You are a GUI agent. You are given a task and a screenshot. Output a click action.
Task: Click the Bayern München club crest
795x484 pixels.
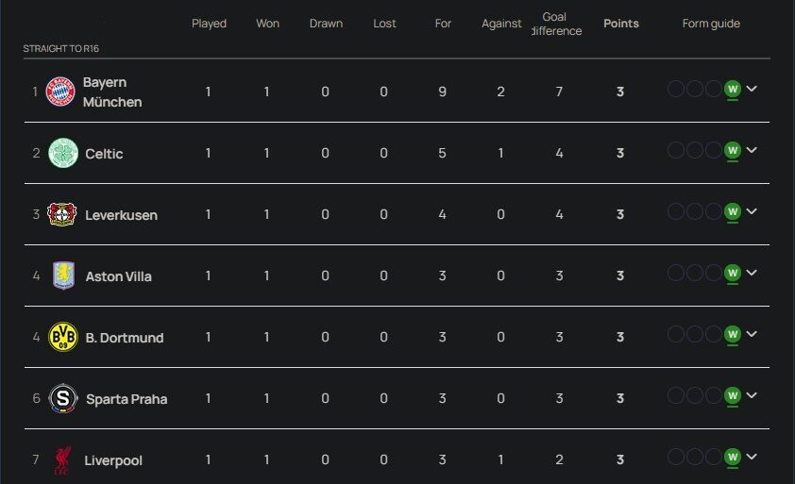pyautogui.click(x=59, y=92)
